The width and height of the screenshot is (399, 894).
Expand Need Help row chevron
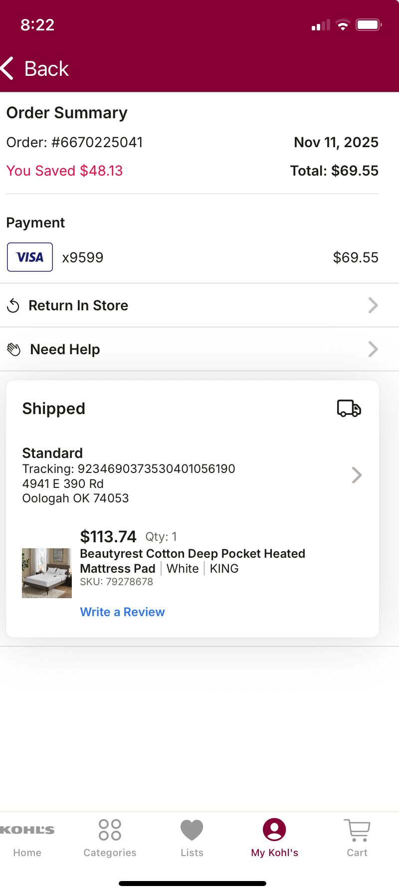tap(373, 349)
